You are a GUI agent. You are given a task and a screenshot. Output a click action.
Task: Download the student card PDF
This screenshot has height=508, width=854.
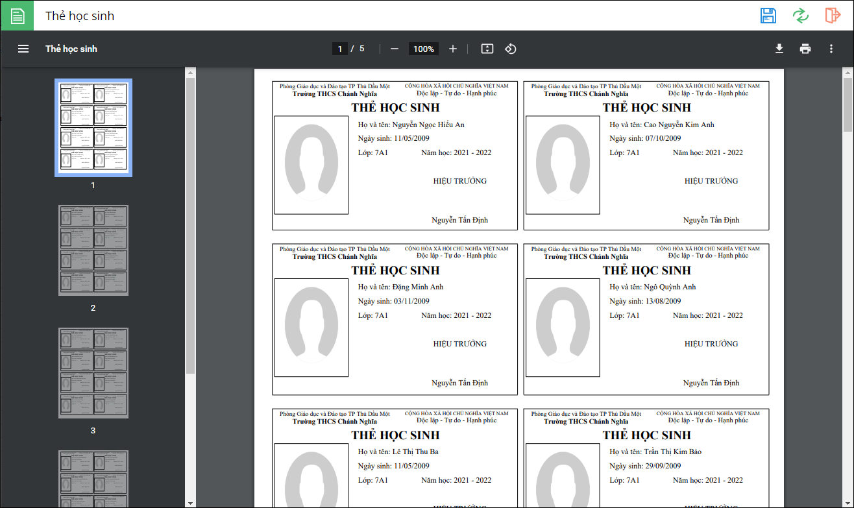click(779, 49)
